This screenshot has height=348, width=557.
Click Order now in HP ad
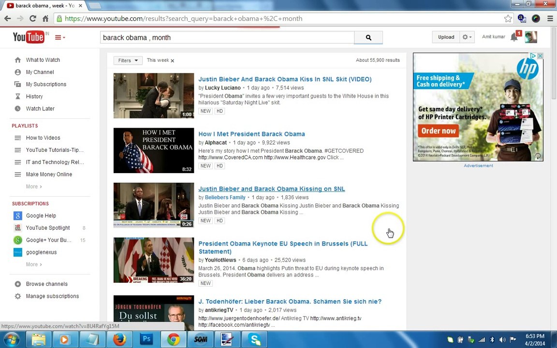439,130
